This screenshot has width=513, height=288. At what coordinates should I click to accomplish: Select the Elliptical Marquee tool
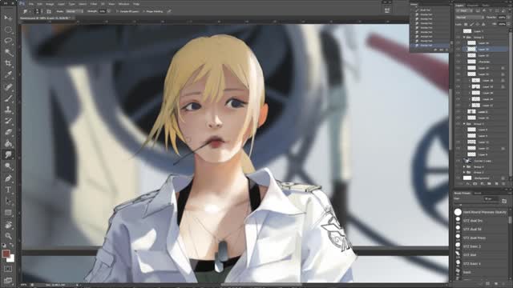(8, 30)
